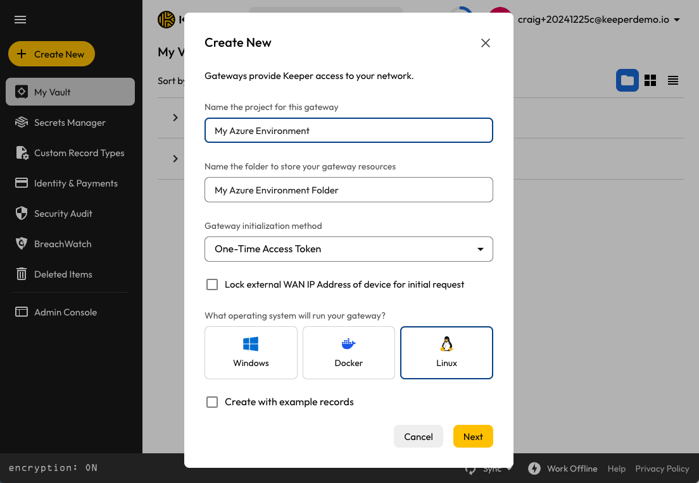
Task: Close the Create New dialog
Action: point(486,43)
